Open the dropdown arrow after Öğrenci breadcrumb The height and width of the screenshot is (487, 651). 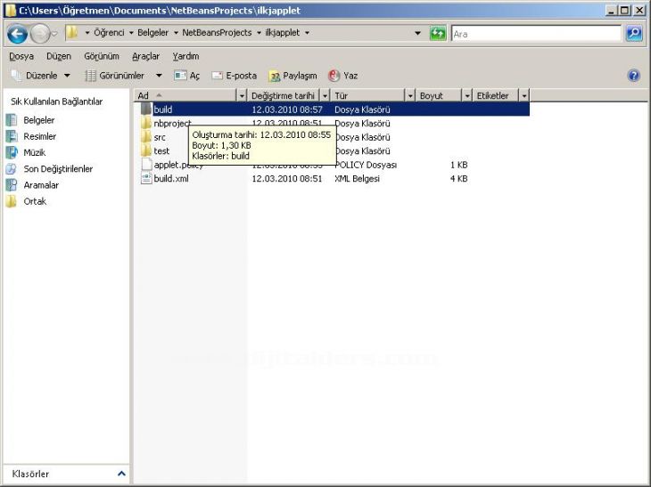click(x=131, y=33)
